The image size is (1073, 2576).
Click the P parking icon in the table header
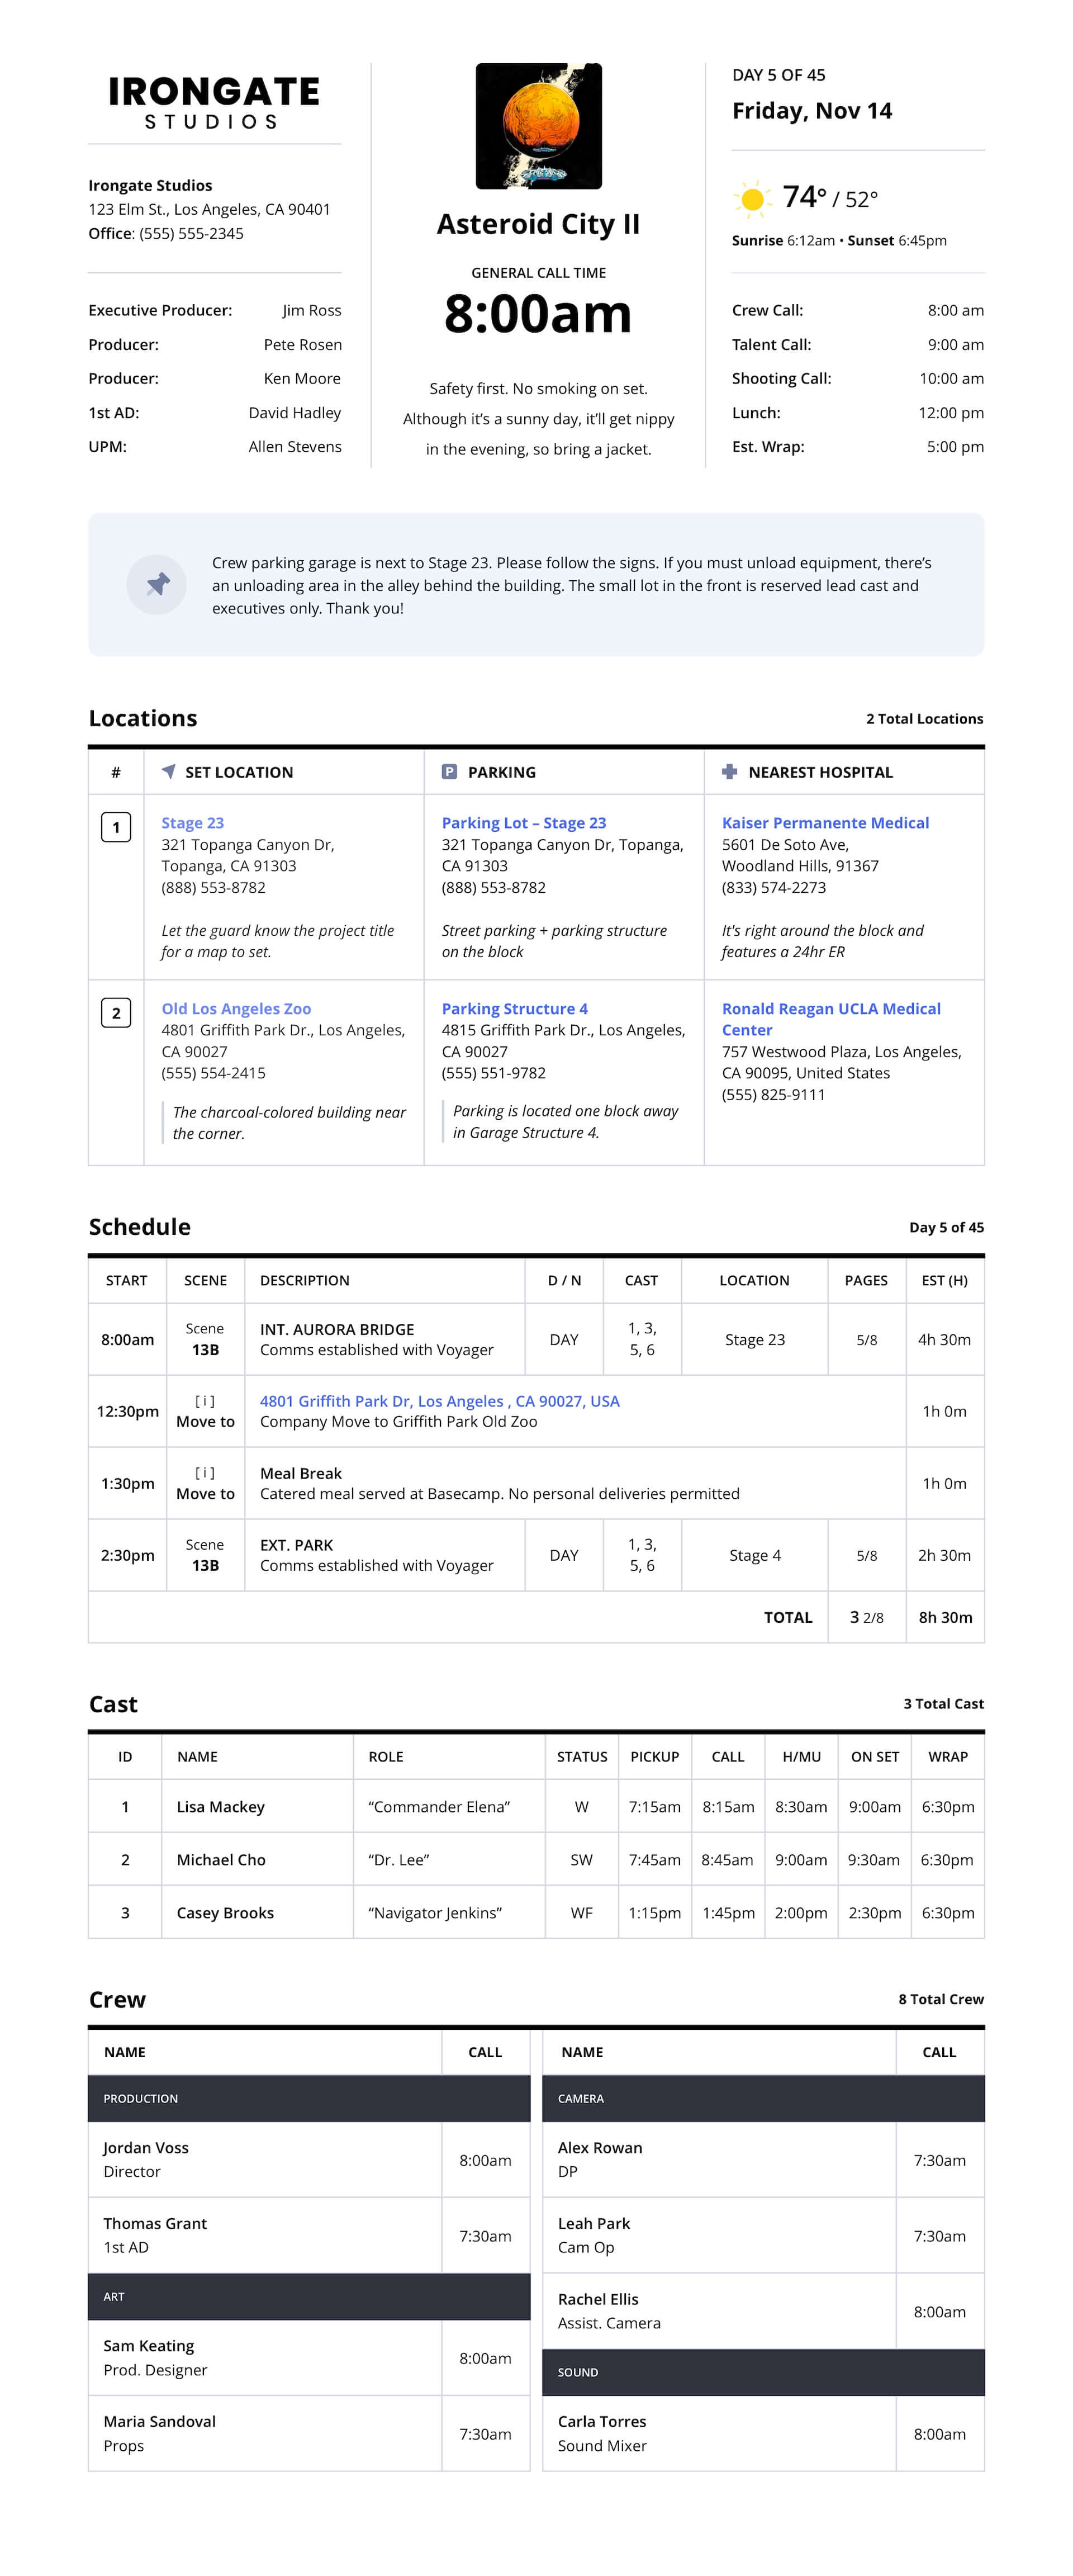coord(451,772)
